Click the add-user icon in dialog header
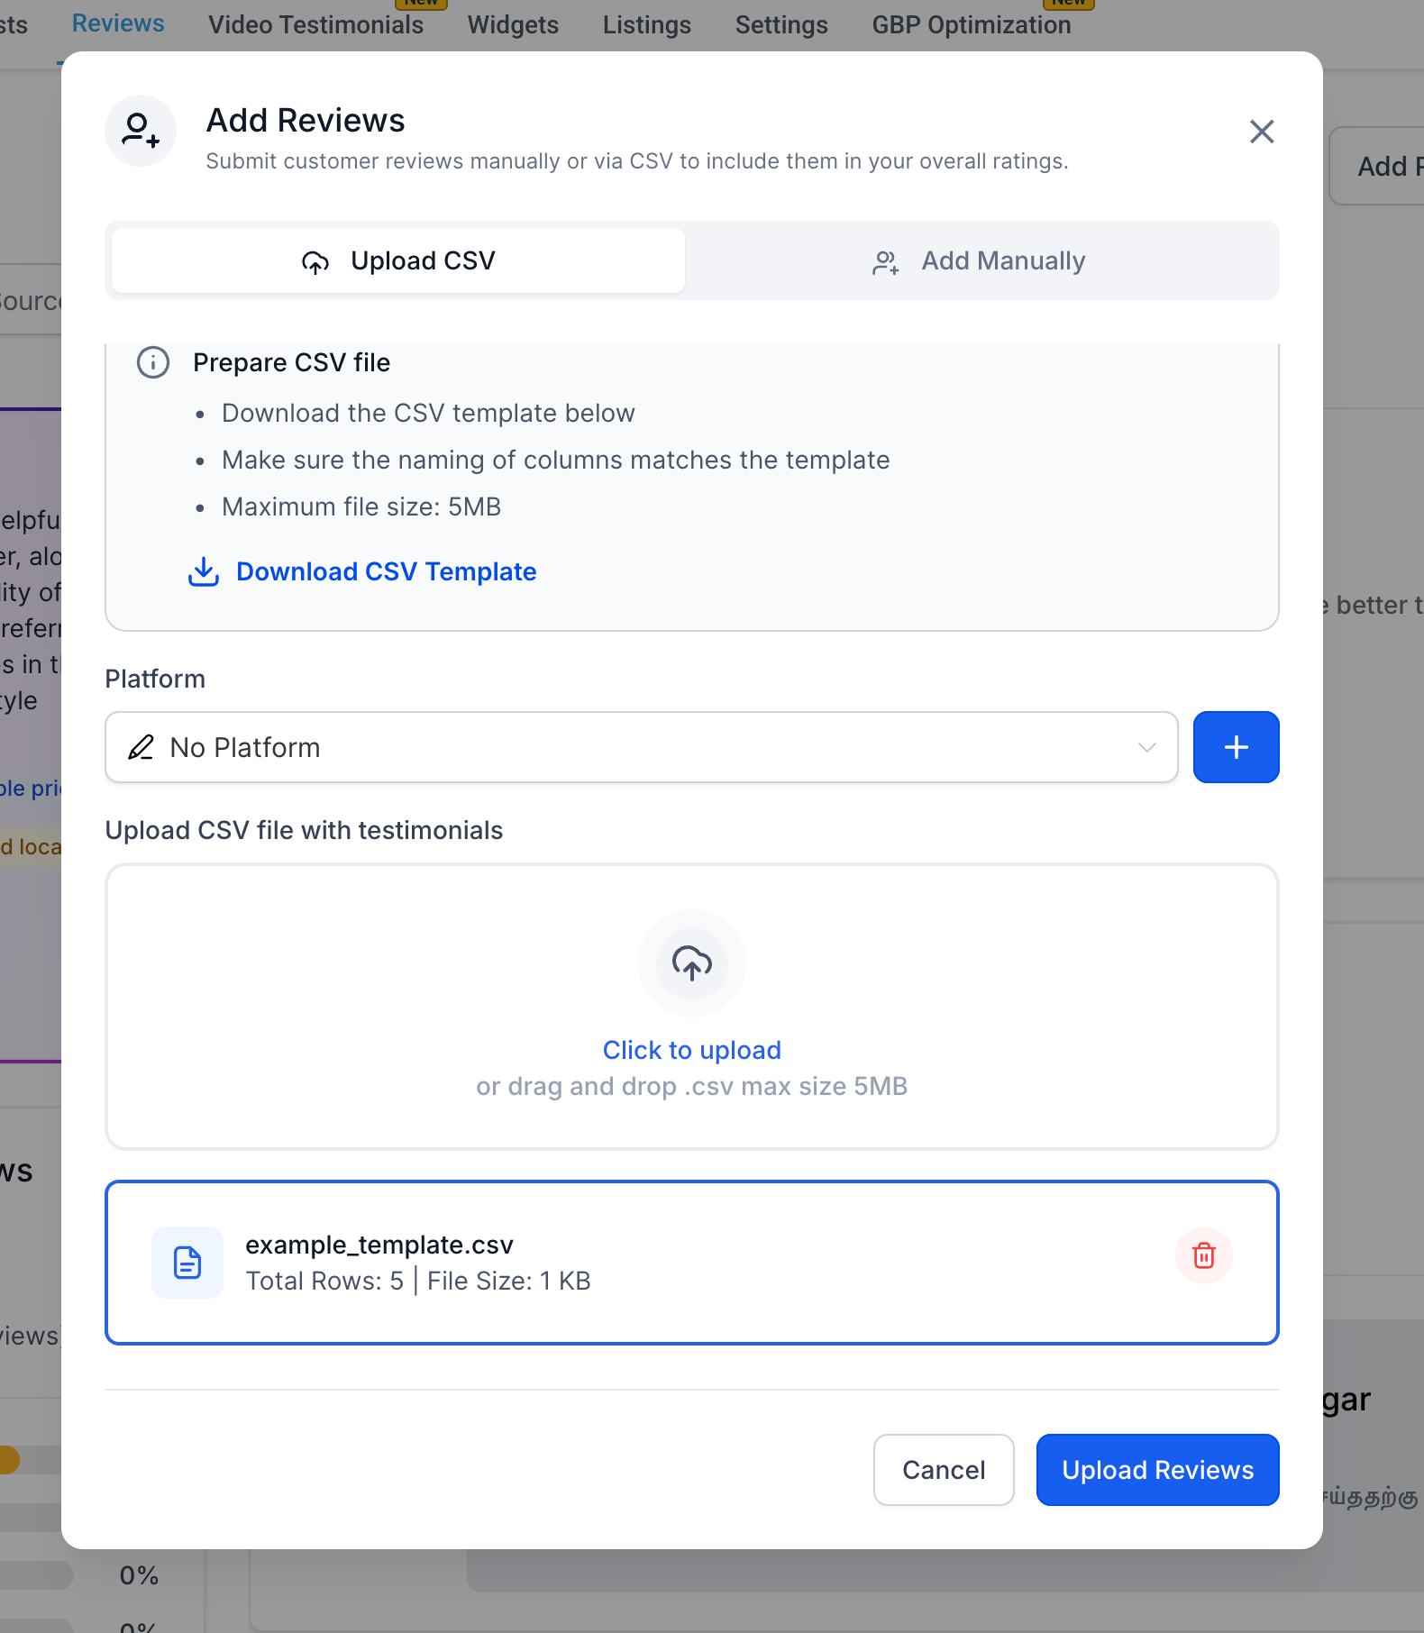 coord(141,131)
